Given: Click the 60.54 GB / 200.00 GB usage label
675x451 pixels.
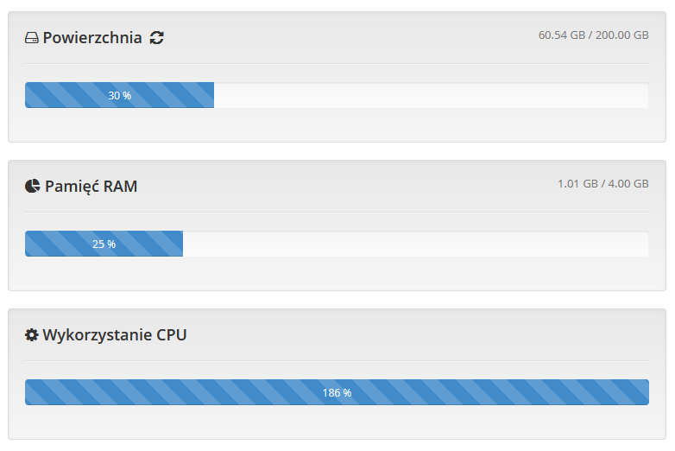Looking at the screenshot, I should [593, 35].
